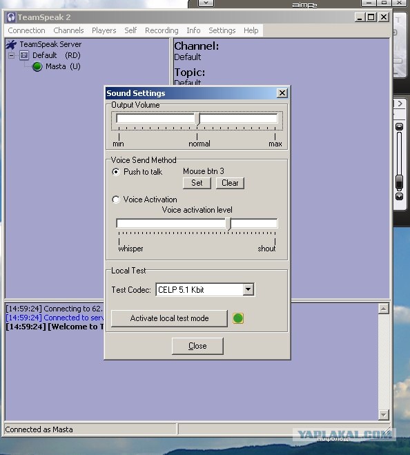Select the Voice Activation radio button
The width and height of the screenshot is (410, 455).
tap(116, 200)
